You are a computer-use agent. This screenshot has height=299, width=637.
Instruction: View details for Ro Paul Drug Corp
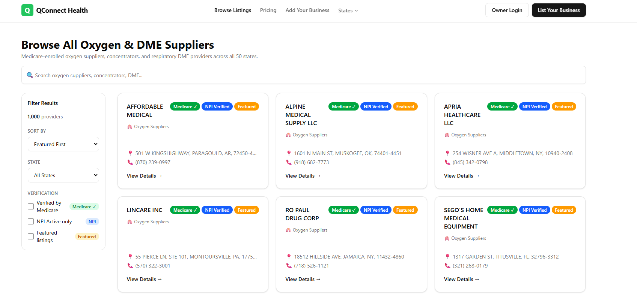[303, 279]
